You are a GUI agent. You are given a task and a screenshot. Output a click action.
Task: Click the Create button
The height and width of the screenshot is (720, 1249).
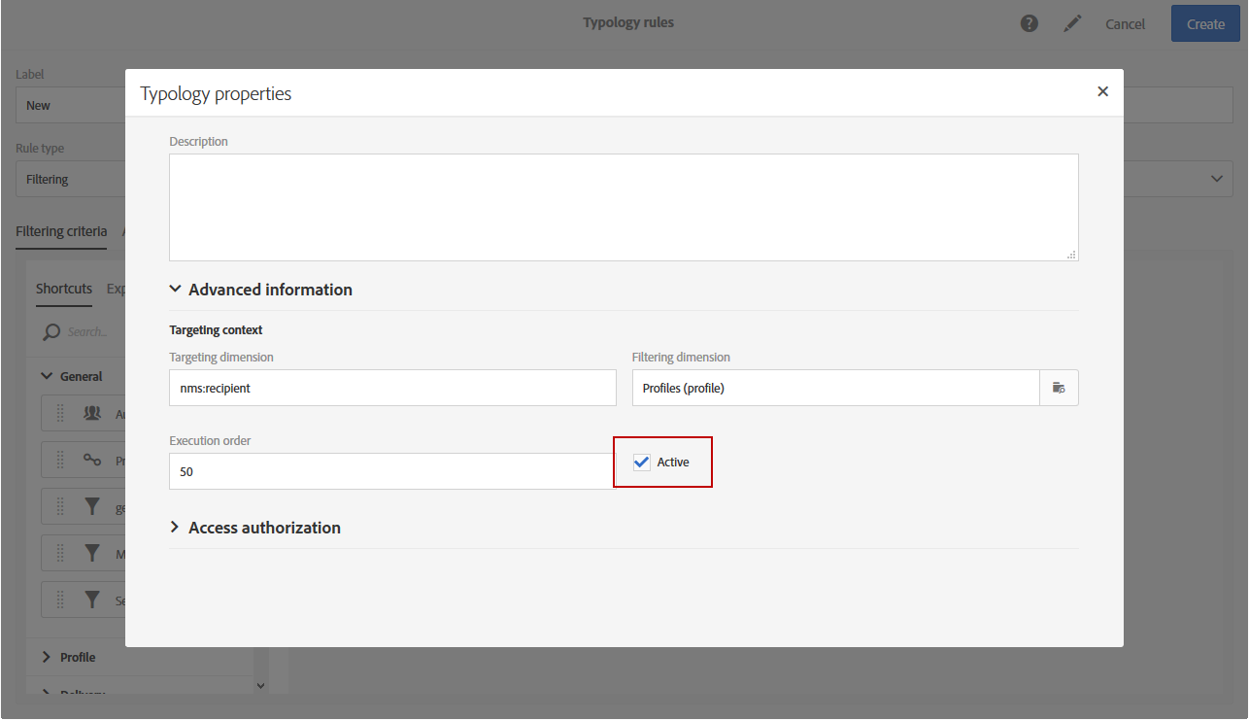[1205, 24]
